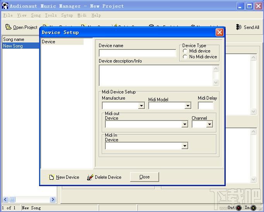Click the Device column header in device list
The height and width of the screenshot is (212, 264).
[x=62, y=42]
